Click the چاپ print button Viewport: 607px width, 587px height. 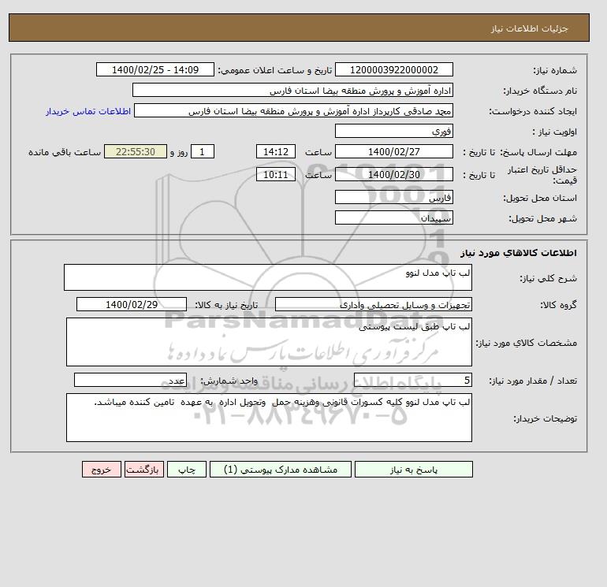(187, 470)
